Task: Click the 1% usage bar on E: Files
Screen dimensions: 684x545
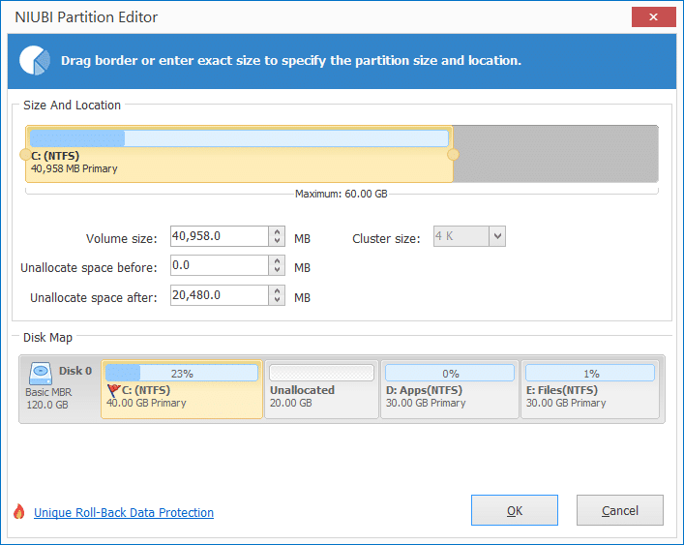Action: click(590, 373)
